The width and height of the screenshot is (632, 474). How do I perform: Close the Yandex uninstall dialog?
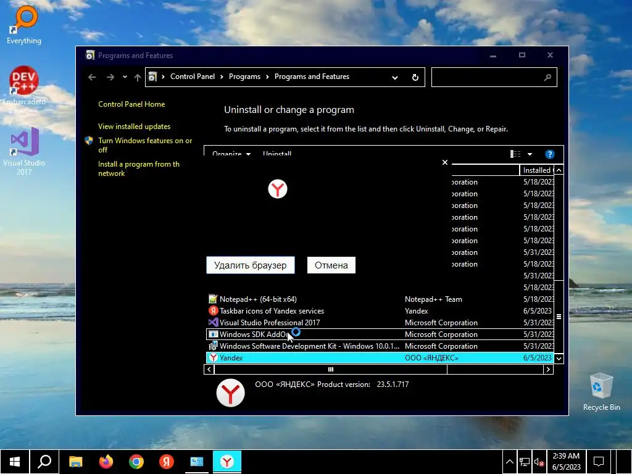pos(444,162)
